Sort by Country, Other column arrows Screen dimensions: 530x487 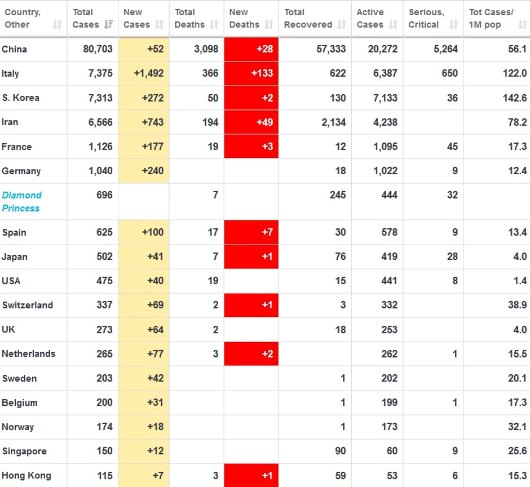pyautogui.click(x=58, y=25)
